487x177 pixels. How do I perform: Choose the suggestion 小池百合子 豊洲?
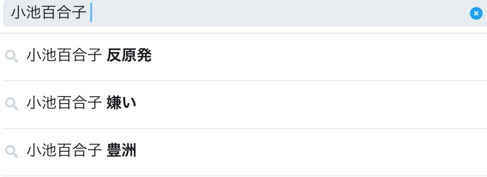coord(245,152)
